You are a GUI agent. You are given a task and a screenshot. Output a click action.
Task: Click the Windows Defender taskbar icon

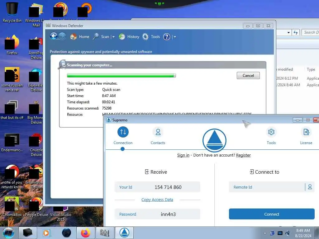coord(105,233)
